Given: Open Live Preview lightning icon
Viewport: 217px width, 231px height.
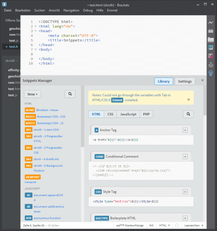Looking at the screenshot, I should pos(211,22).
